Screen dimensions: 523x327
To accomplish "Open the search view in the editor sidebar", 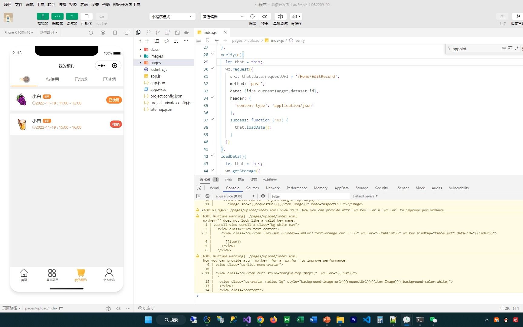I will pyautogui.click(x=148, y=32).
